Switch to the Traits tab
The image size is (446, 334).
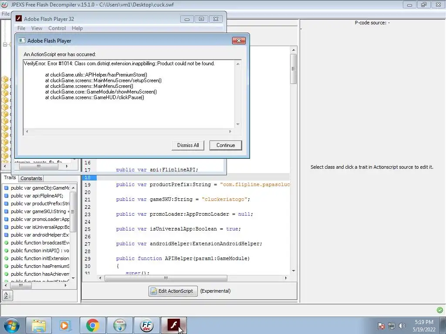click(10, 177)
